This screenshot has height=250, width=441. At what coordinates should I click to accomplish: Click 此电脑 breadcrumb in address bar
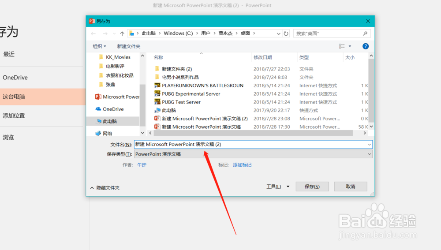(149, 33)
